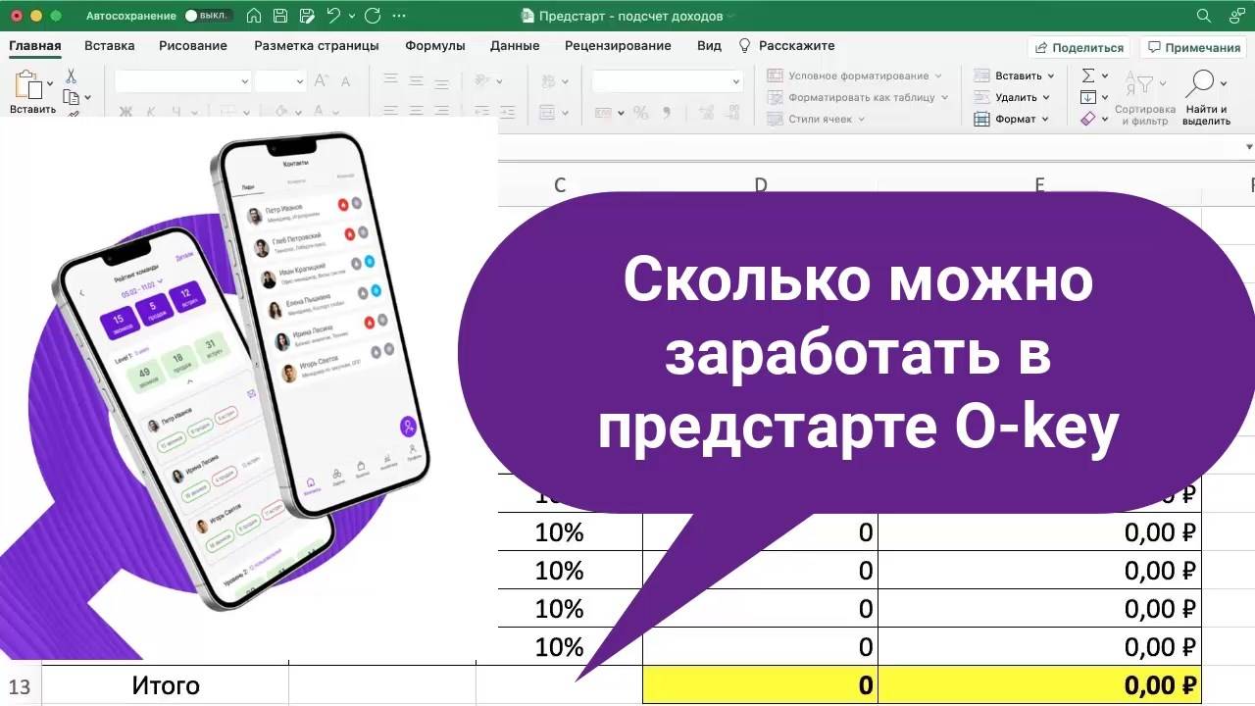This screenshot has width=1255, height=706.
Task: Open the Вид tab
Action: [x=709, y=46]
